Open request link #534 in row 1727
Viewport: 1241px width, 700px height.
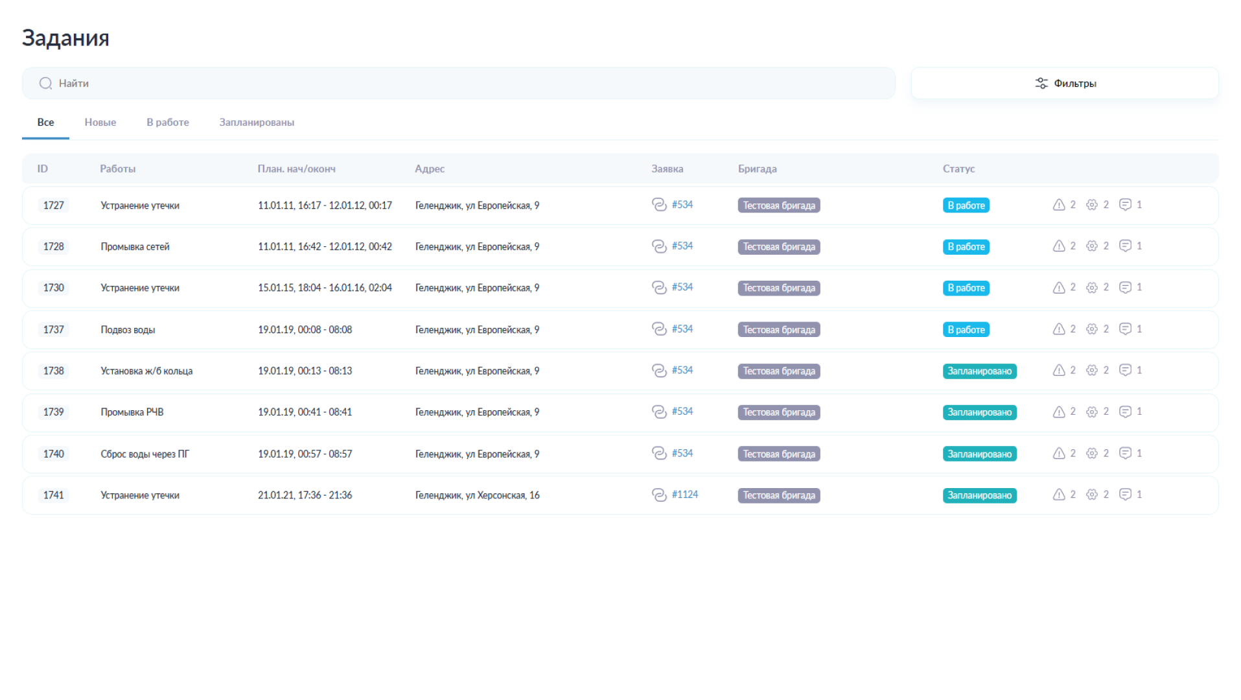click(x=682, y=205)
